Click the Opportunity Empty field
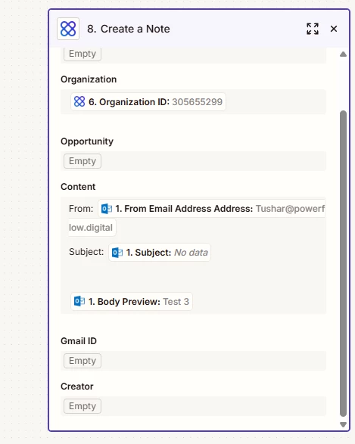355x444 pixels. [x=193, y=161]
